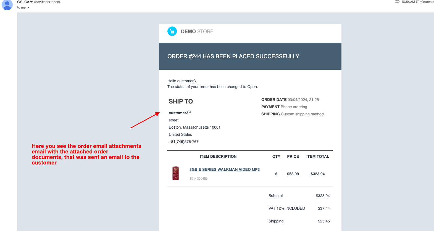This screenshot has height=231, width=434.
Task: Click the Custom shipping method text
Action: click(302, 114)
